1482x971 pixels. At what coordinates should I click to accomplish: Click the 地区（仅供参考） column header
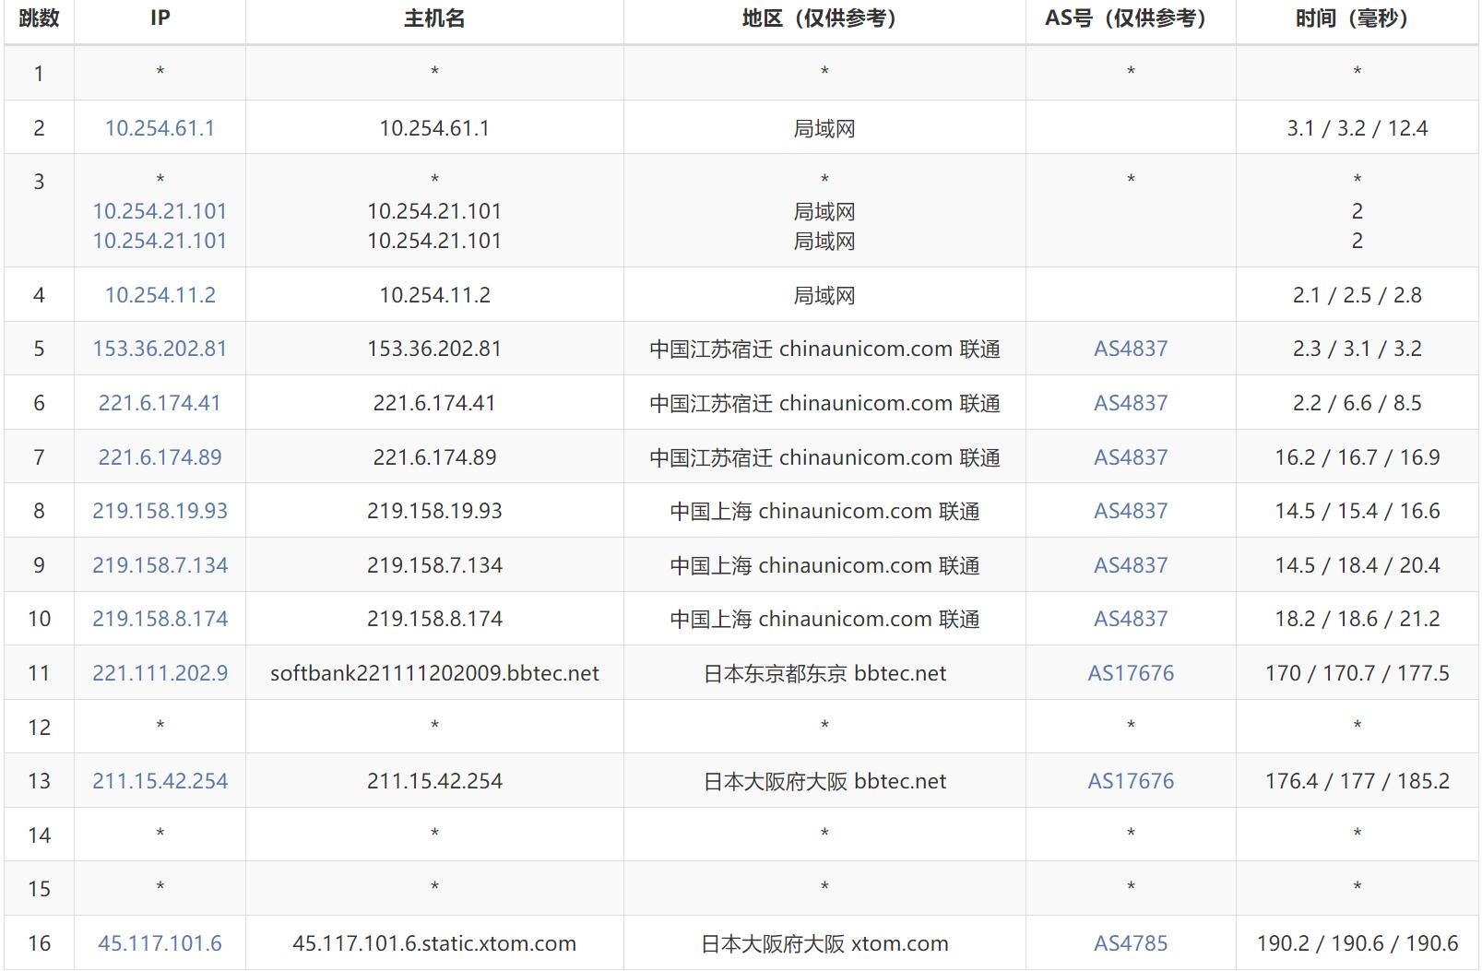pyautogui.click(x=824, y=18)
